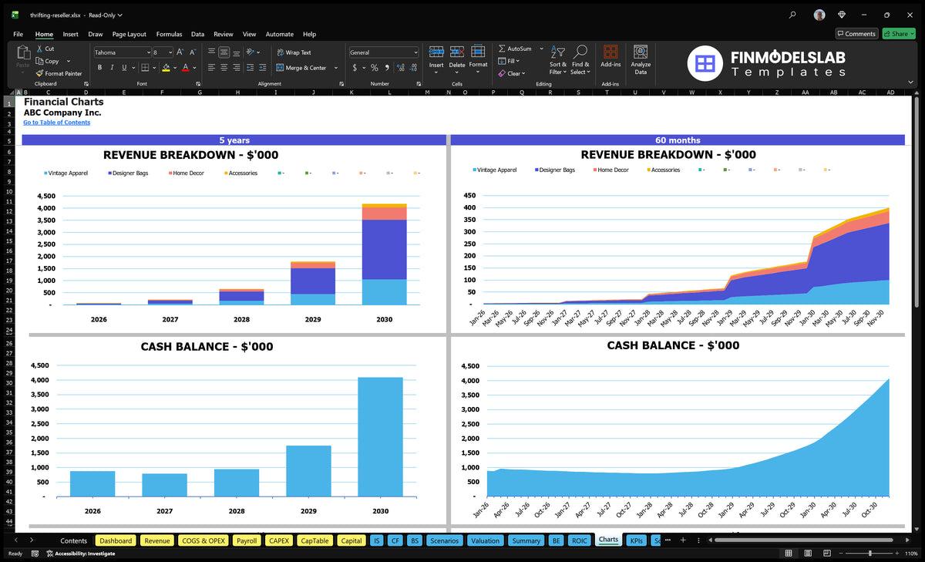Open the Comments pane
This screenshot has width=925, height=562.
pos(856,33)
